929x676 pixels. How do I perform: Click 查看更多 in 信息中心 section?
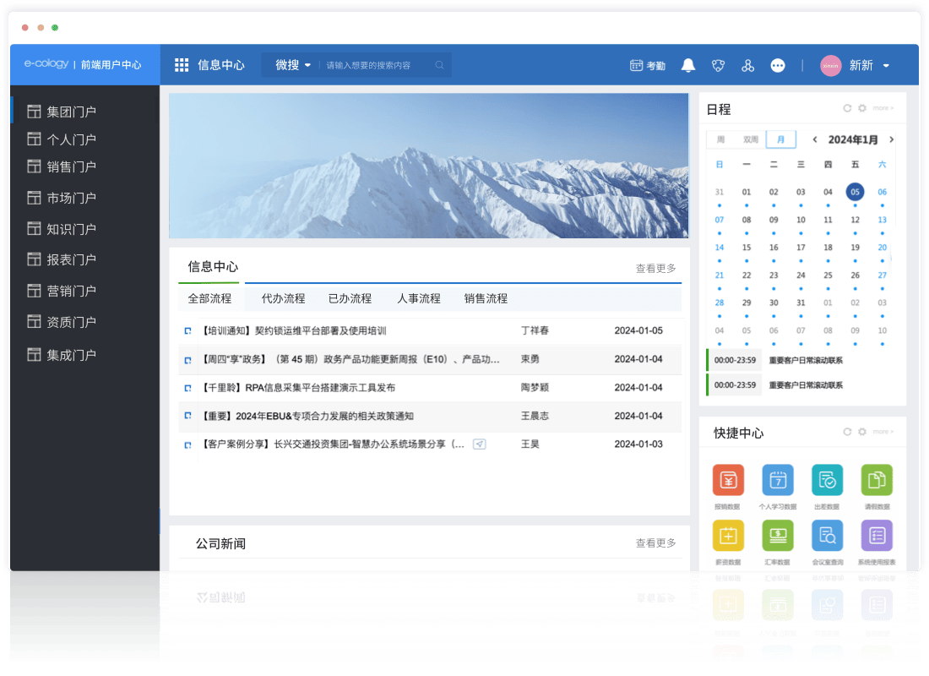655,268
